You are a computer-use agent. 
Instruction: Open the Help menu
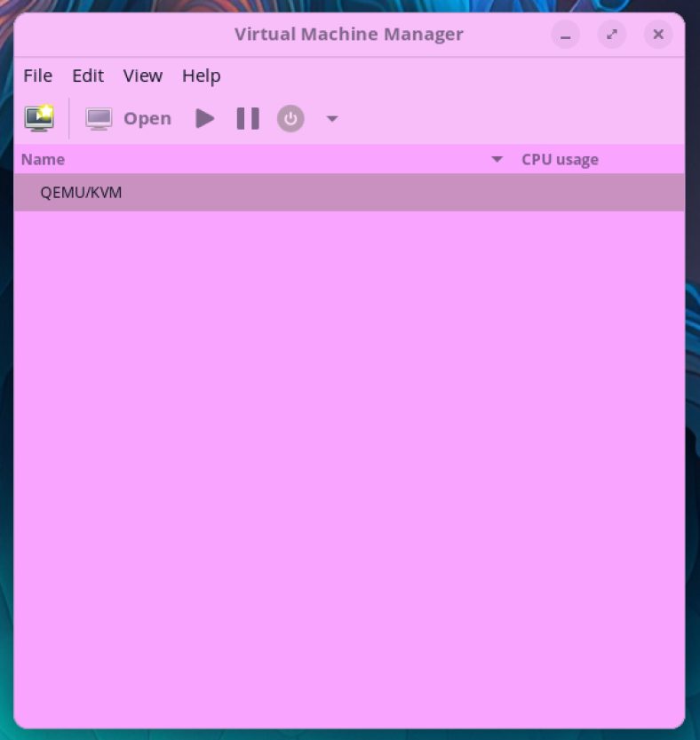click(x=201, y=76)
